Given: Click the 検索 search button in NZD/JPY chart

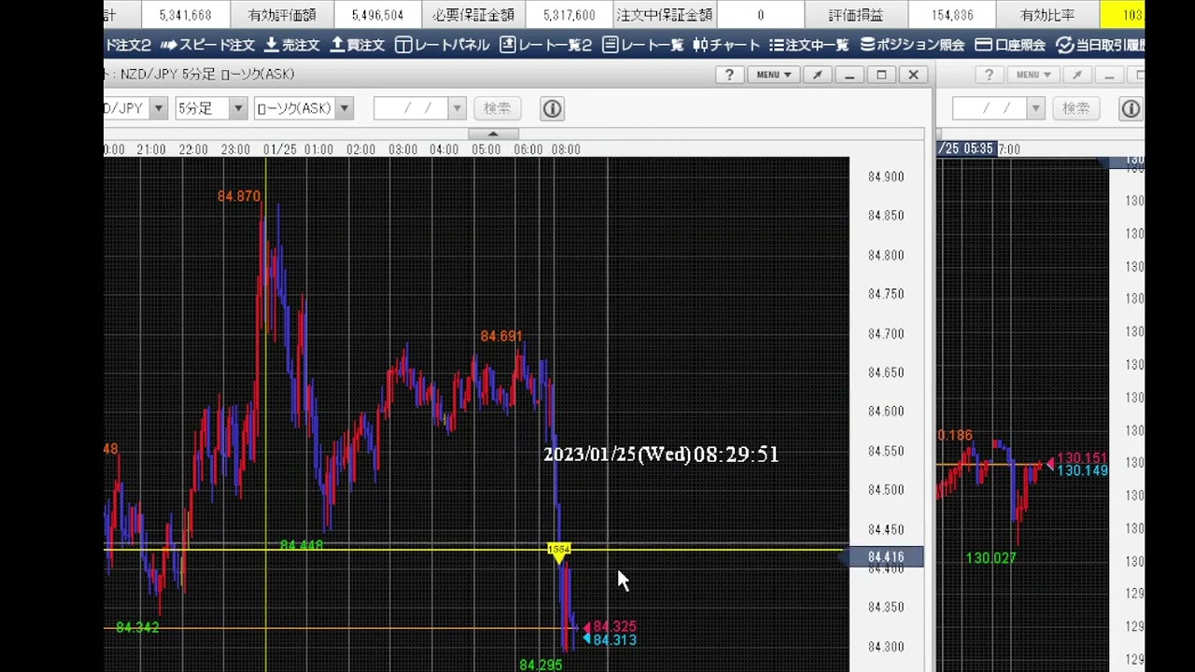Looking at the screenshot, I should click(x=497, y=108).
